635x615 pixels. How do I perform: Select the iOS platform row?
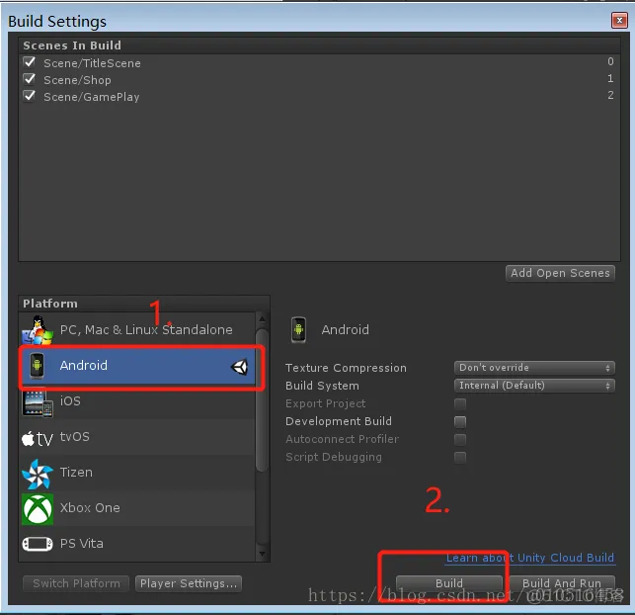[x=138, y=401]
